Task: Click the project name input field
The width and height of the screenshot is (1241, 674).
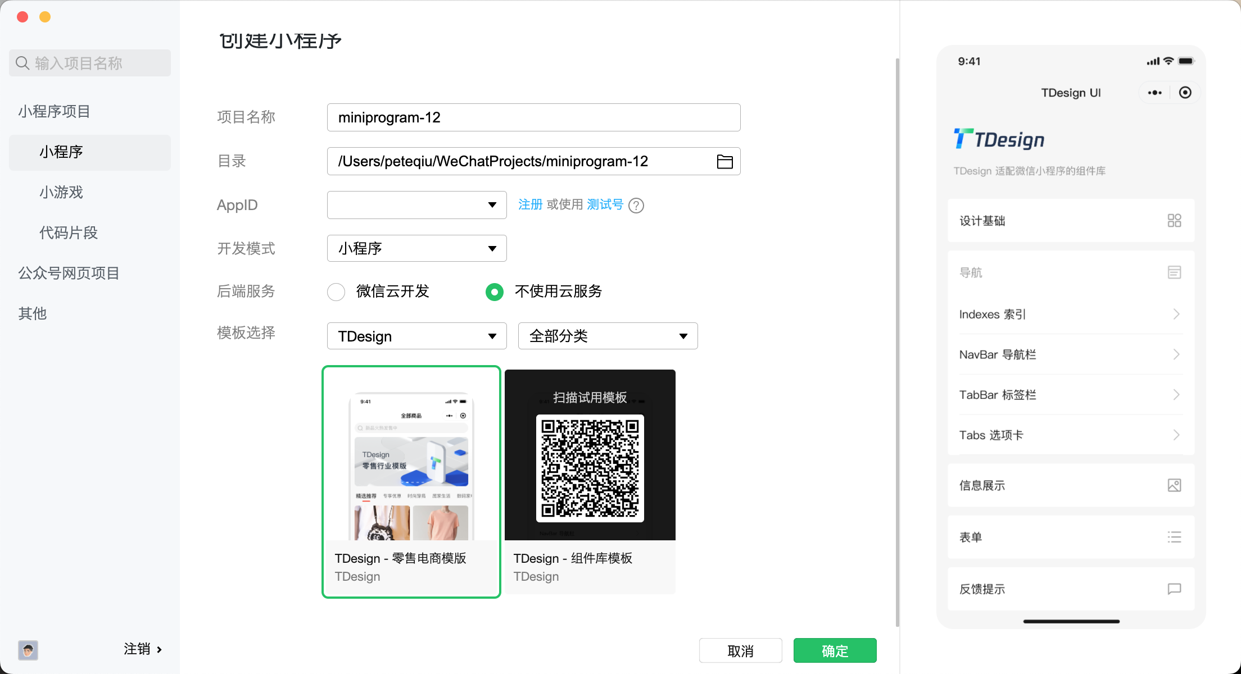Action: click(x=533, y=117)
